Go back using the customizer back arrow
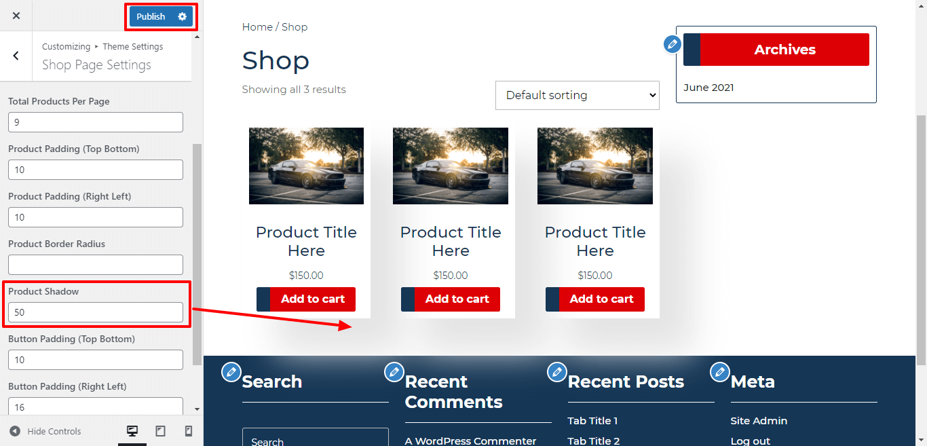 pyautogui.click(x=16, y=56)
